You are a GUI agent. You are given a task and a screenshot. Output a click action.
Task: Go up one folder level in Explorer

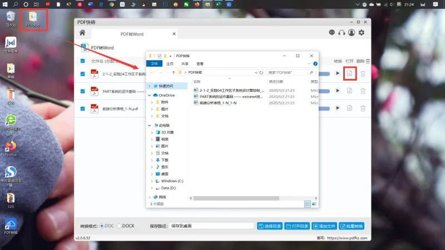click(174, 73)
